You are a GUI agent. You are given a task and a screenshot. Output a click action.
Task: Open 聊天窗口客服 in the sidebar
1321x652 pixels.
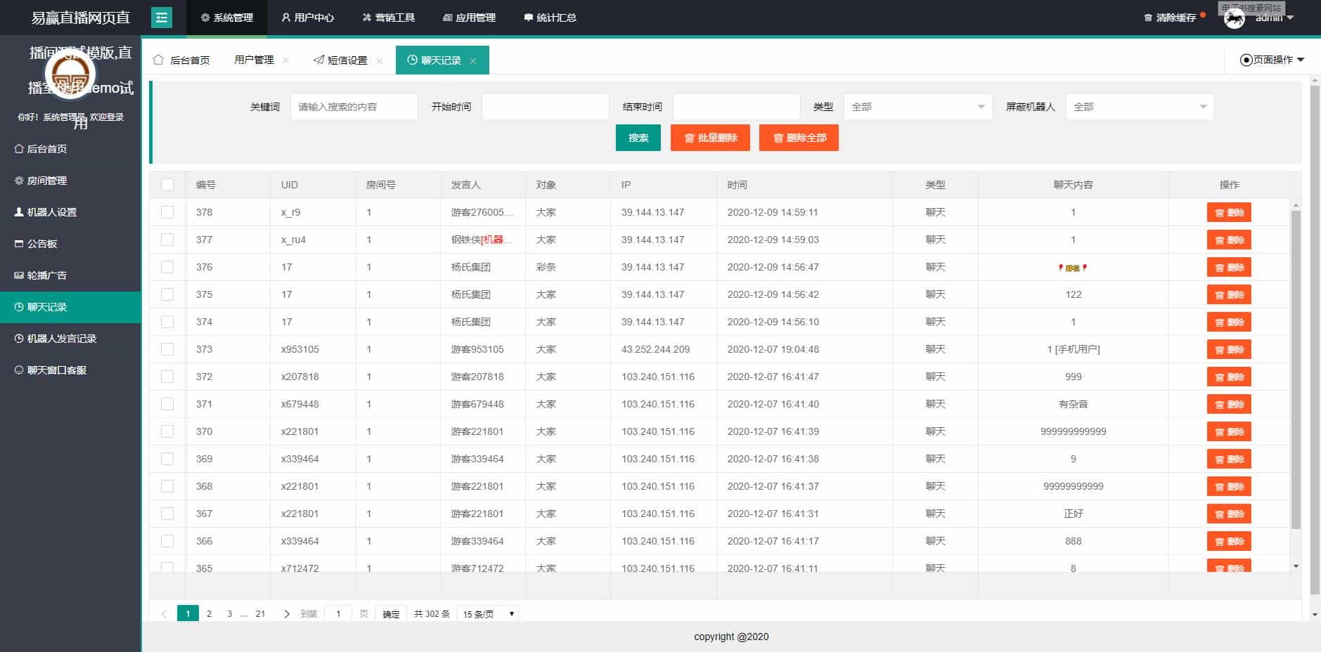[70, 370]
